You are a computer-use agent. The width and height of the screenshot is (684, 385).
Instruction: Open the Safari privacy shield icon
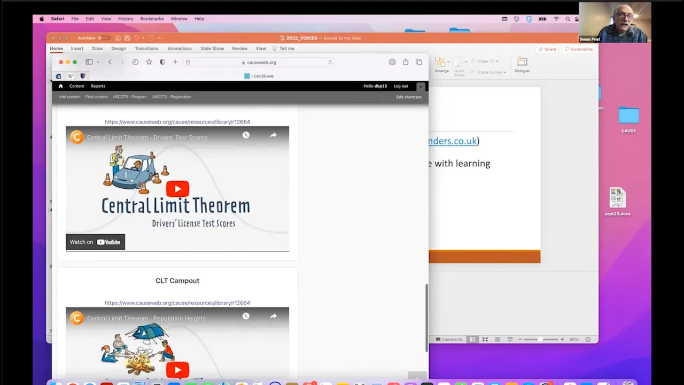(162, 62)
